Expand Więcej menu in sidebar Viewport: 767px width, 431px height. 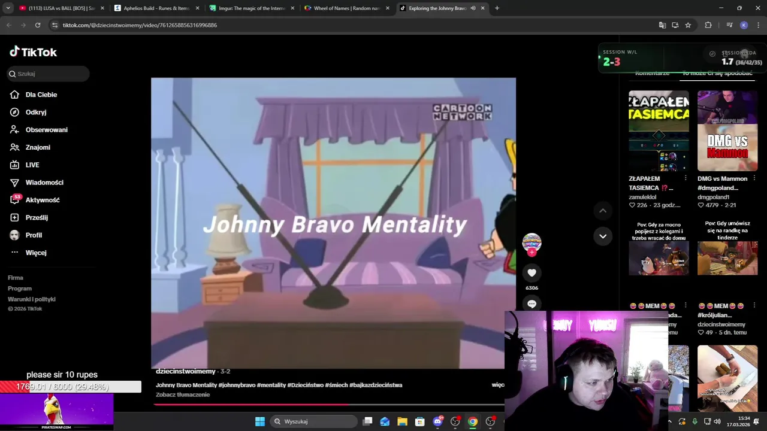click(36, 253)
